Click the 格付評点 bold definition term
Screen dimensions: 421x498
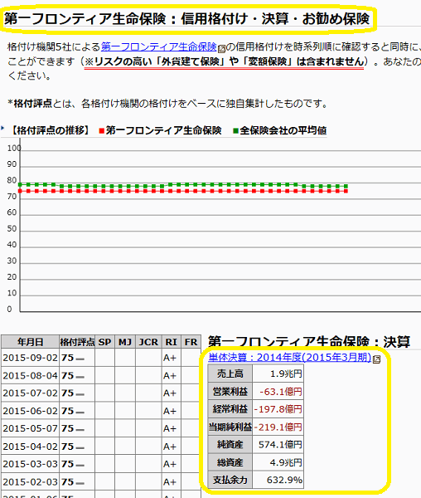point(32,104)
